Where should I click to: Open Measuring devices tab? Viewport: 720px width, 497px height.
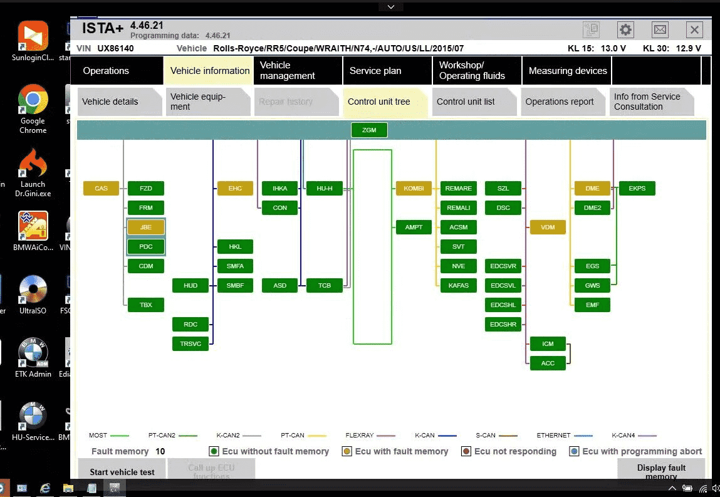(x=566, y=71)
